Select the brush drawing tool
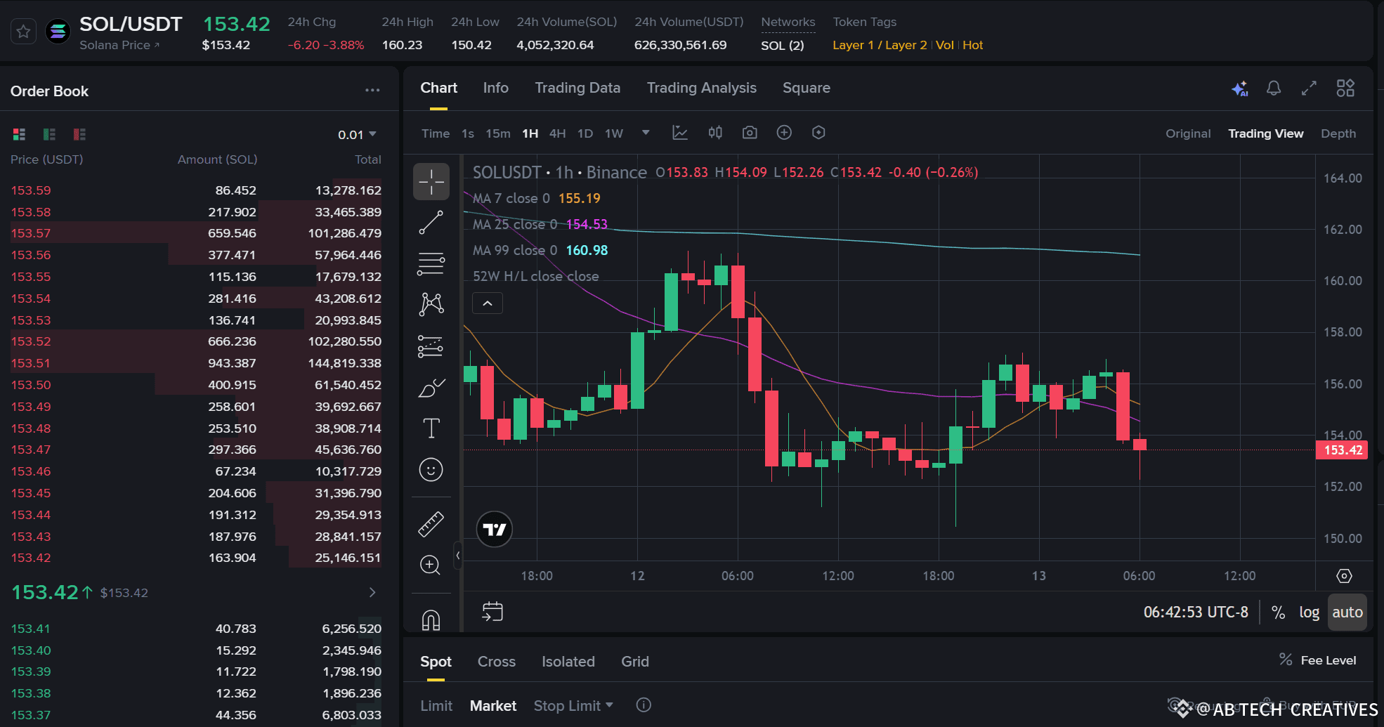This screenshot has width=1384, height=727. [x=431, y=387]
